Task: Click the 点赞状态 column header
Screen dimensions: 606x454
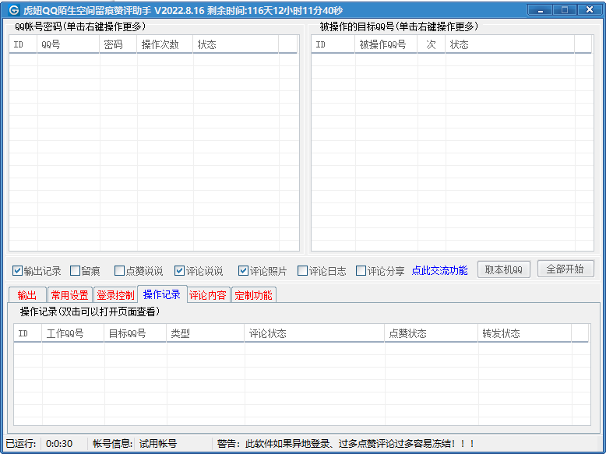Action: click(432, 333)
